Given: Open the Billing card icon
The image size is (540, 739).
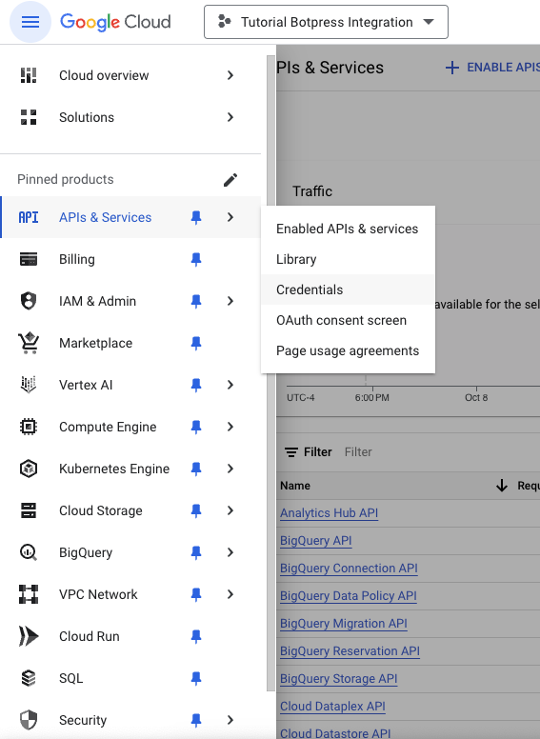Looking at the screenshot, I should [x=29, y=259].
